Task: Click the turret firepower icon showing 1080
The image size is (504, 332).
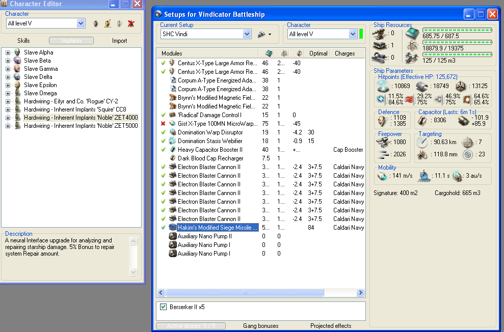Action: pos(383,142)
